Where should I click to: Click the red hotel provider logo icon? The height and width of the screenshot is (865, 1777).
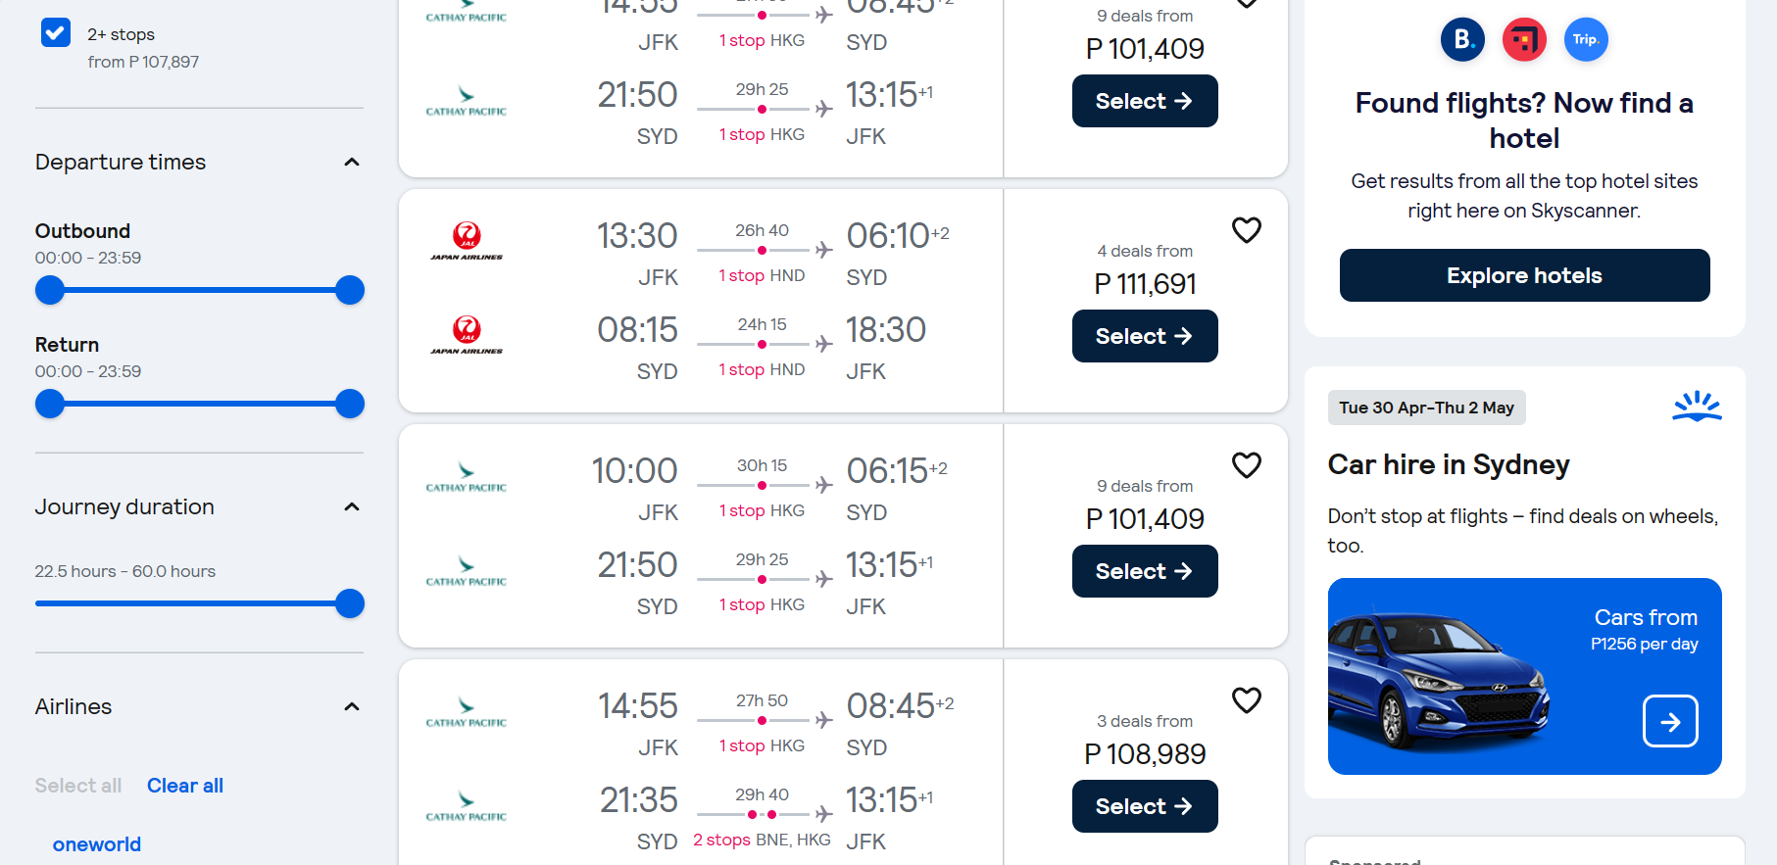pos(1523,40)
